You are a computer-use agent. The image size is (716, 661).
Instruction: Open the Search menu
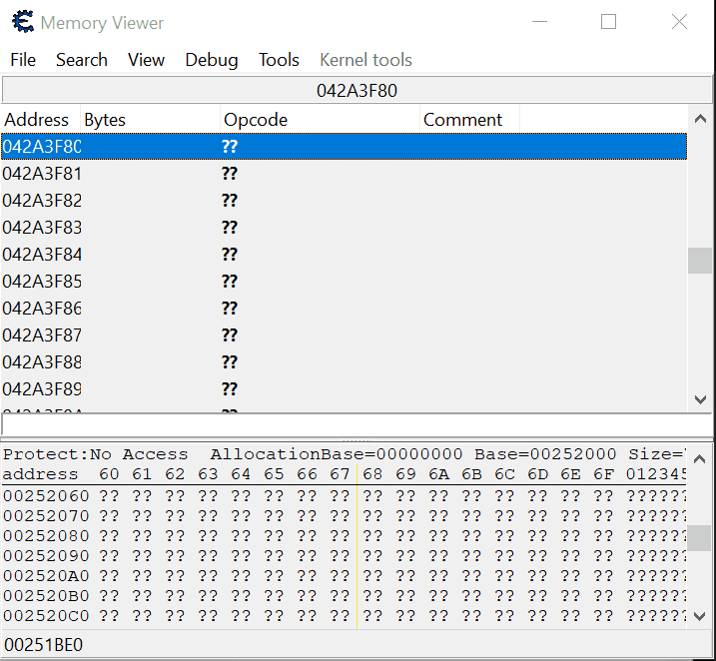pos(81,60)
